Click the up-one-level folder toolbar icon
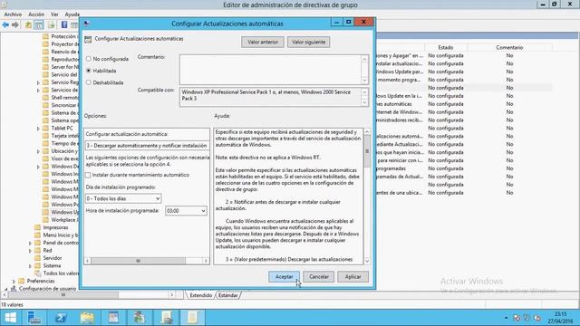The height and width of the screenshot is (326, 580). coord(28,24)
